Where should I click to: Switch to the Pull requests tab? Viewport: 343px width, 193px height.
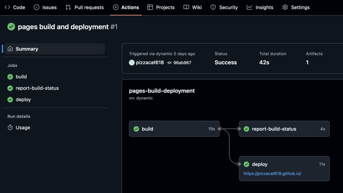click(x=85, y=7)
